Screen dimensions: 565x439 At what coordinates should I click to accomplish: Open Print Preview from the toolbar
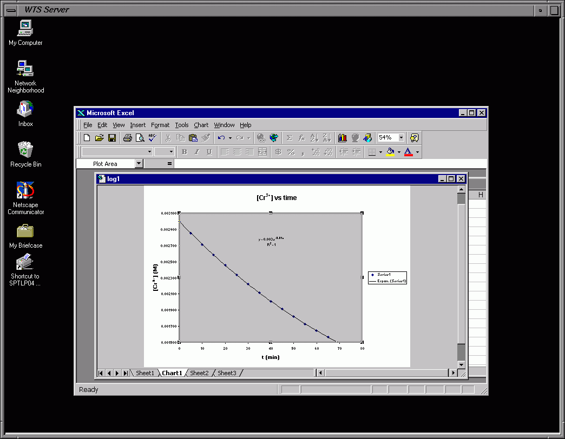140,138
